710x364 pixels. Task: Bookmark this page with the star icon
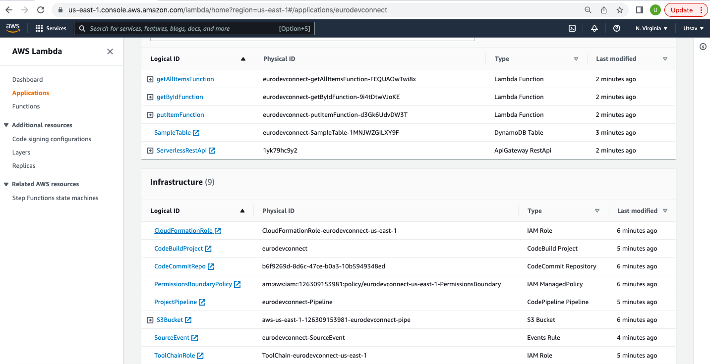(620, 10)
